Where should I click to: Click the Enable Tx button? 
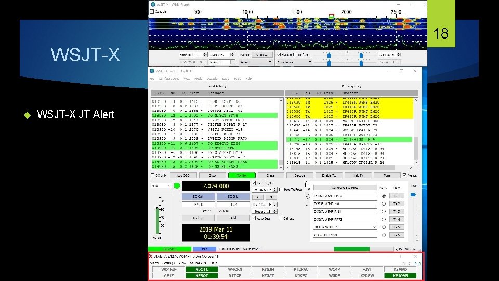[x=329, y=175]
